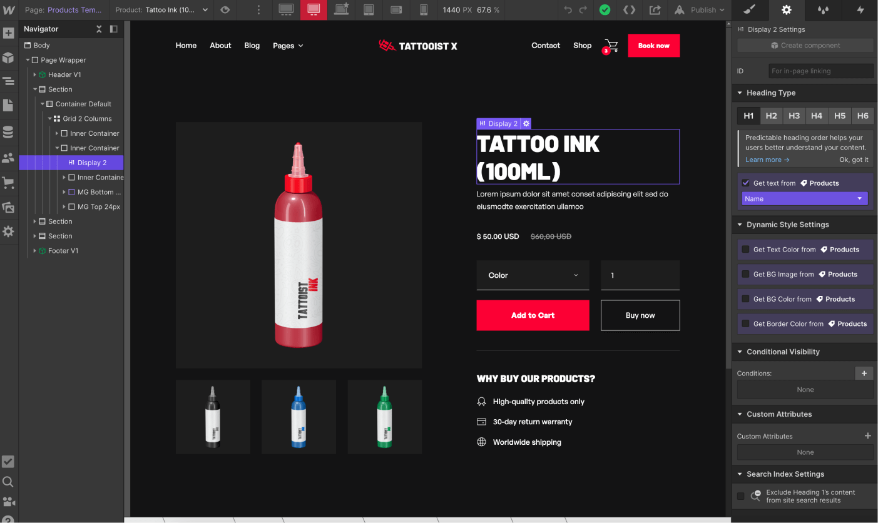Open the Add Elements panel
The width and height of the screenshot is (878, 523).
click(x=9, y=32)
